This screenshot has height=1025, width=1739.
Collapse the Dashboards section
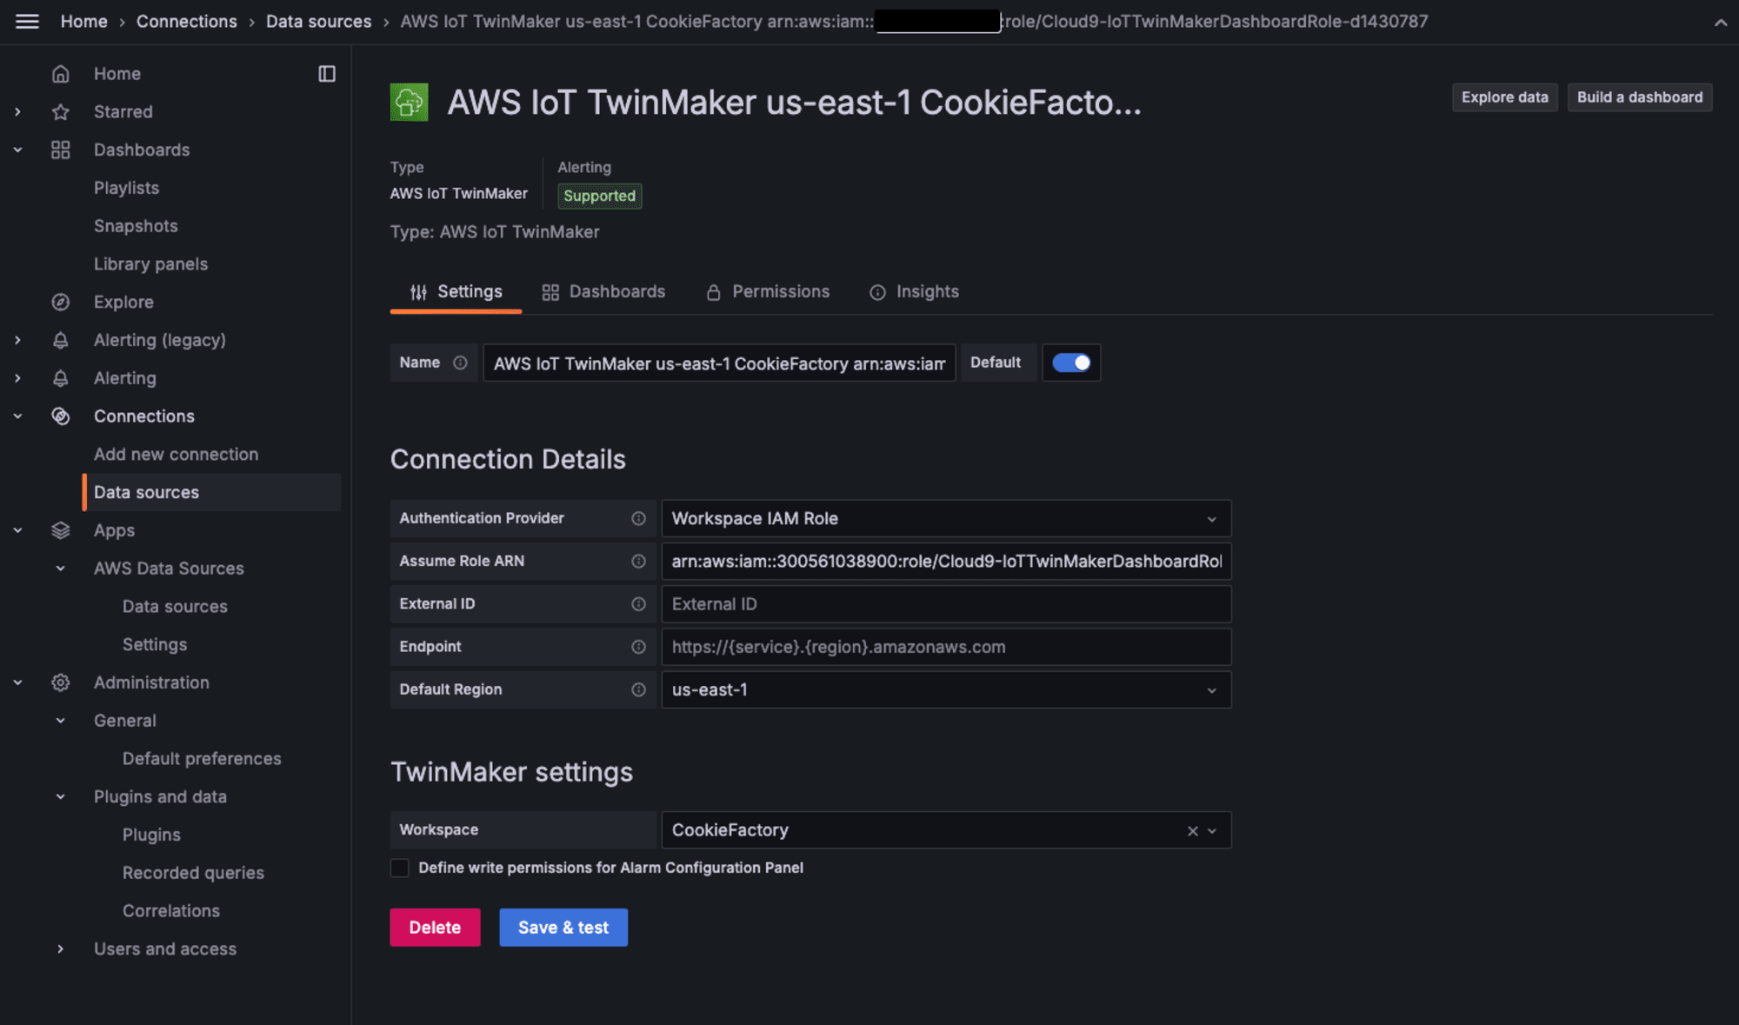pos(17,150)
